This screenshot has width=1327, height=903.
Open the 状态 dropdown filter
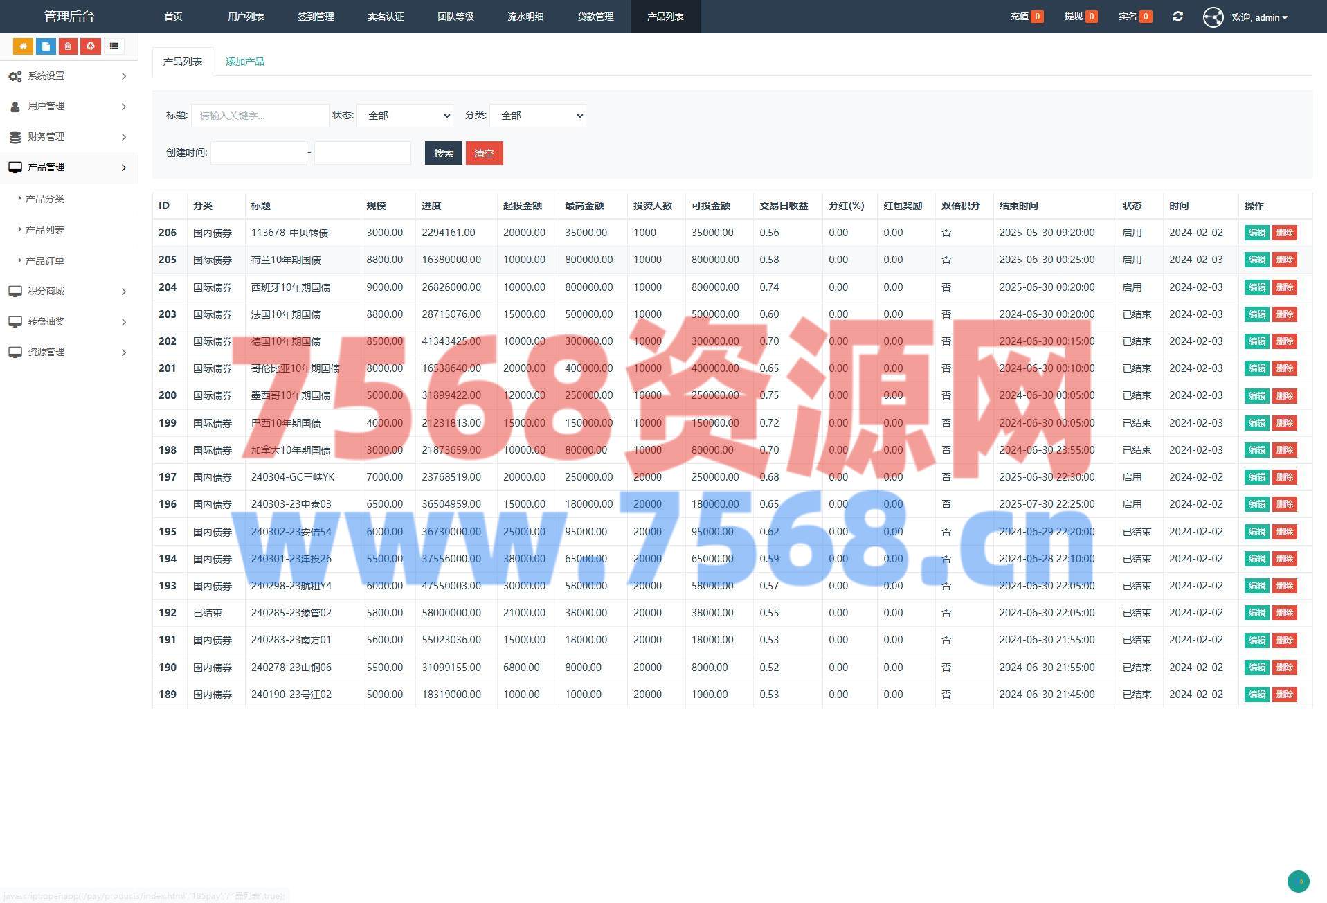click(405, 116)
